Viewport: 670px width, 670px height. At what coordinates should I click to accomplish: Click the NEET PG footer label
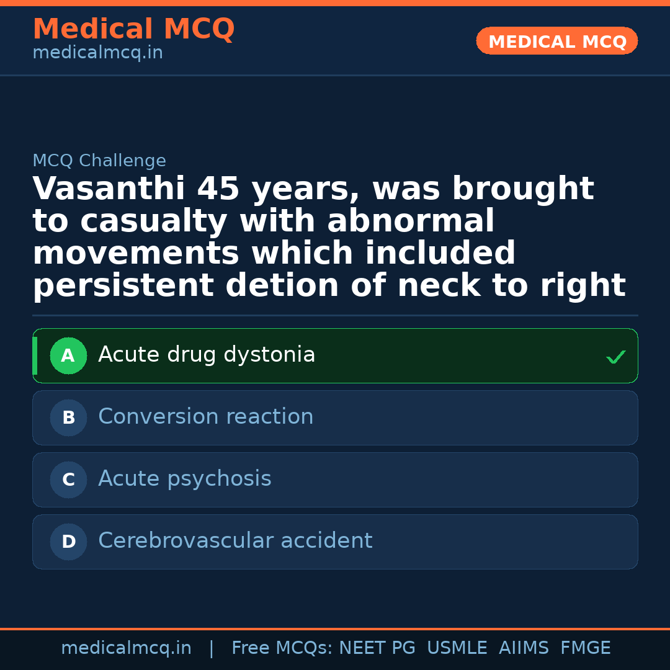coord(377,647)
